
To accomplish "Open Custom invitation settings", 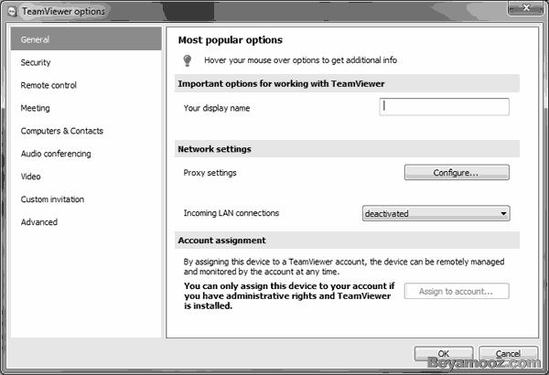I will (x=52, y=199).
